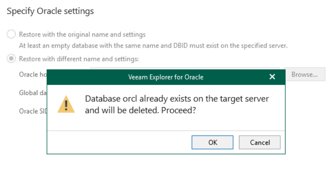Click the 'At least an empty database' note

coord(153,45)
